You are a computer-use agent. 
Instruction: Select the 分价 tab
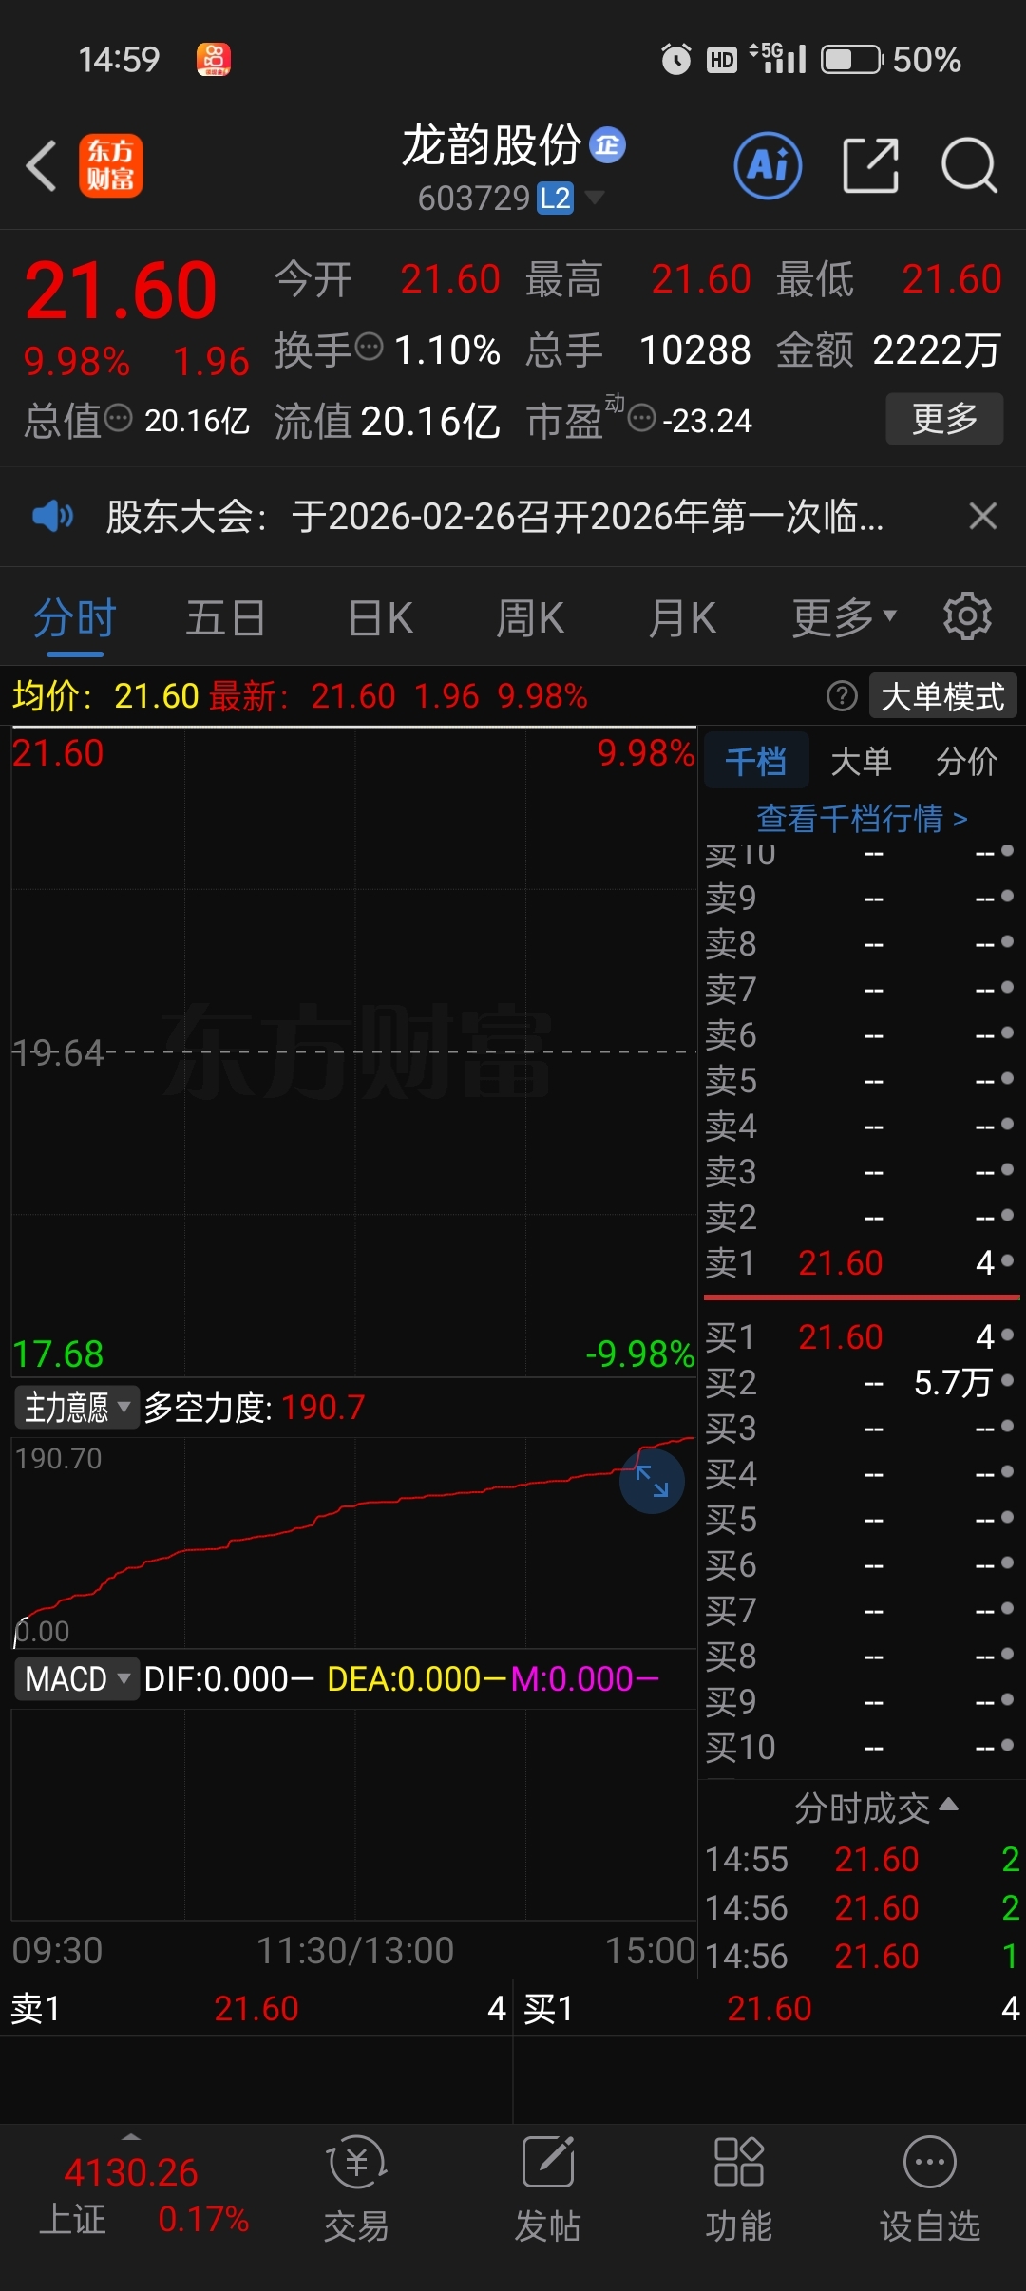point(967,761)
